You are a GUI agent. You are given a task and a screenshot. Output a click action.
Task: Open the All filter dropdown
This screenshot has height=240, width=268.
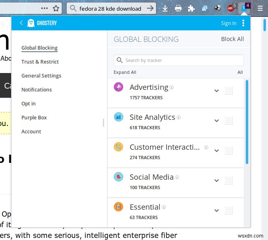240,72
